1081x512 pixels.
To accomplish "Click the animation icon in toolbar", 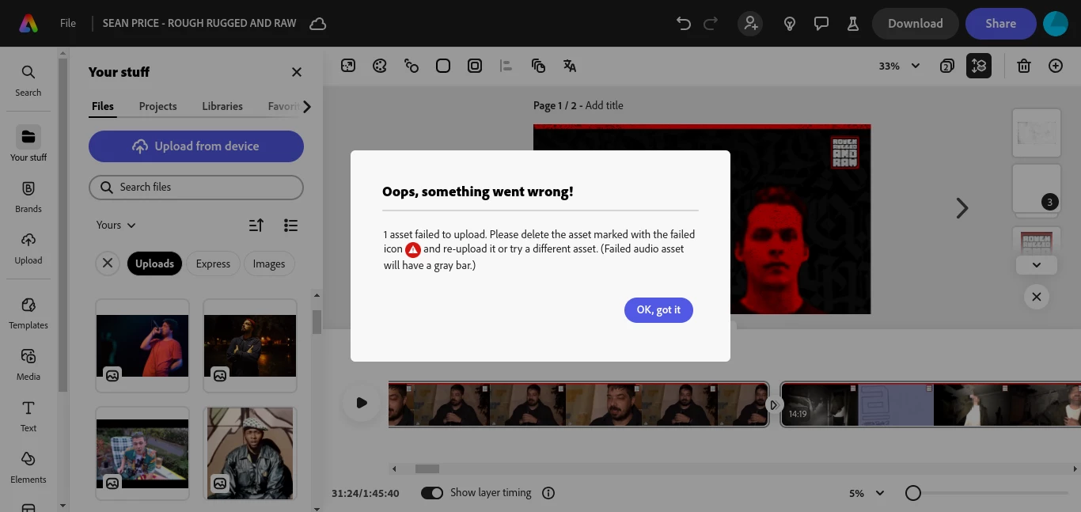I will (412, 66).
